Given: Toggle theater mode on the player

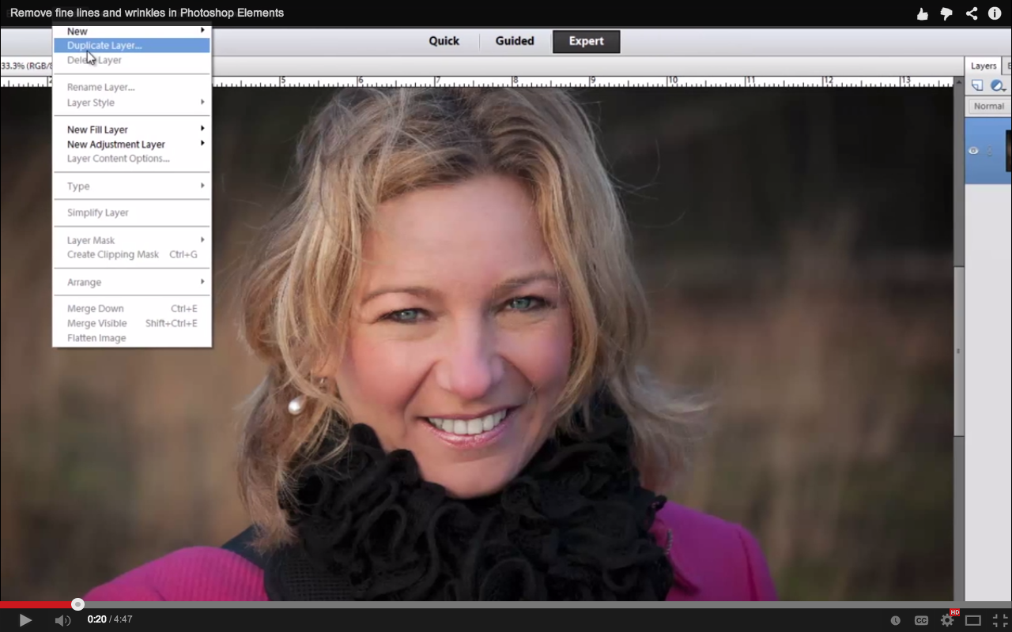Looking at the screenshot, I should [973, 620].
